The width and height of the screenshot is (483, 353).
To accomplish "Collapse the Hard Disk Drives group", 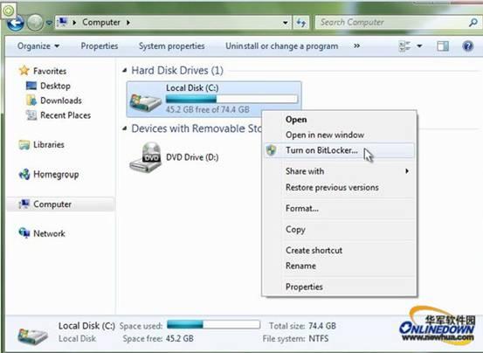I will (124, 71).
